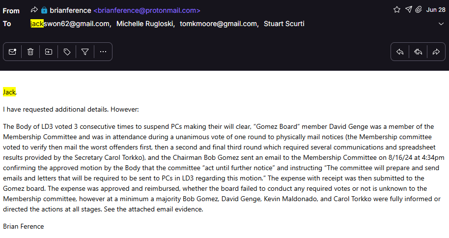Image resolution: width=449 pixels, height=238 pixels.
Task: Click the paperclip attachment icon
Action: click(418, 10)
